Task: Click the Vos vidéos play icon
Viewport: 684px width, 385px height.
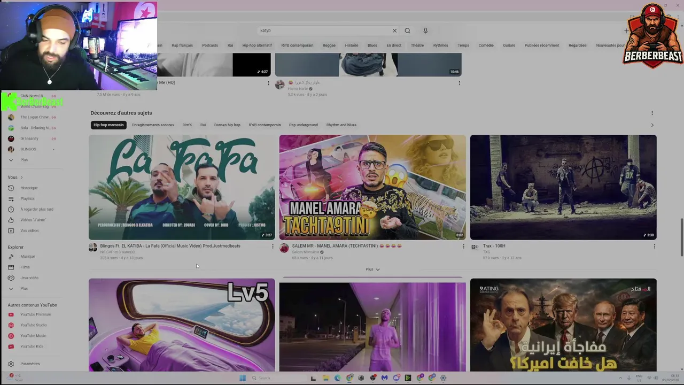Action: click(x=11, y=230)
